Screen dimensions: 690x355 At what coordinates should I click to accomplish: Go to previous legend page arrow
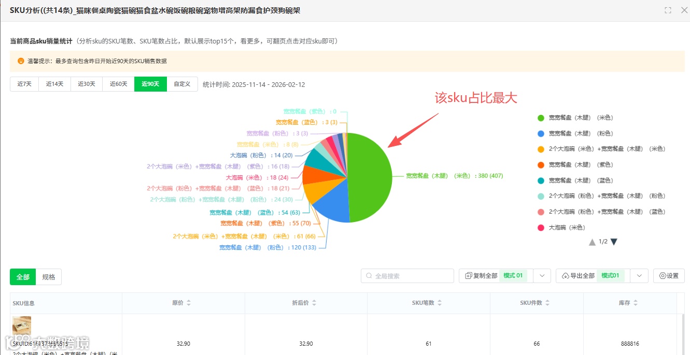click(592, 242)
